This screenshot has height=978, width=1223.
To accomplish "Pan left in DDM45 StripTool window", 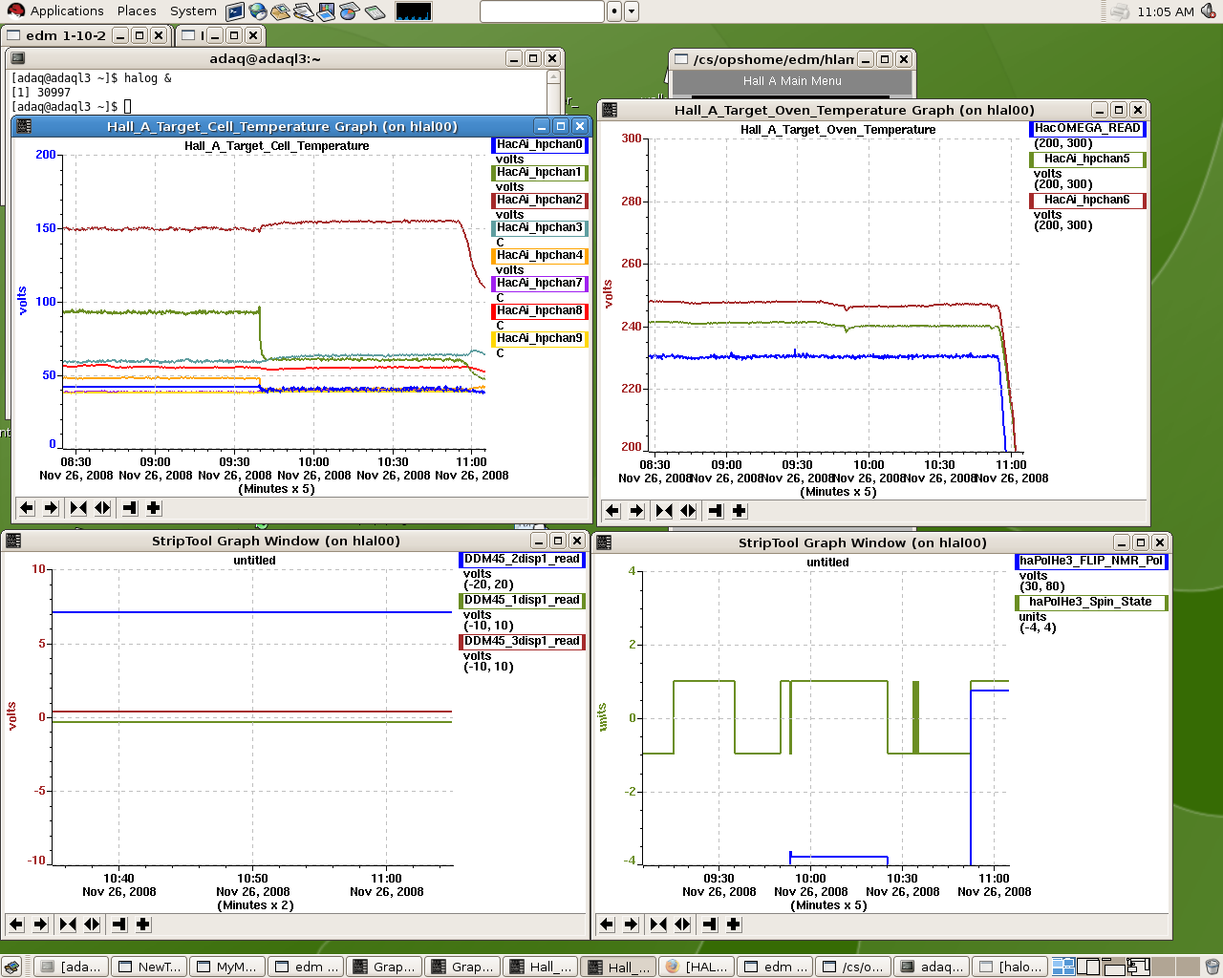I will pyautogui.click(x=16, y=924).
